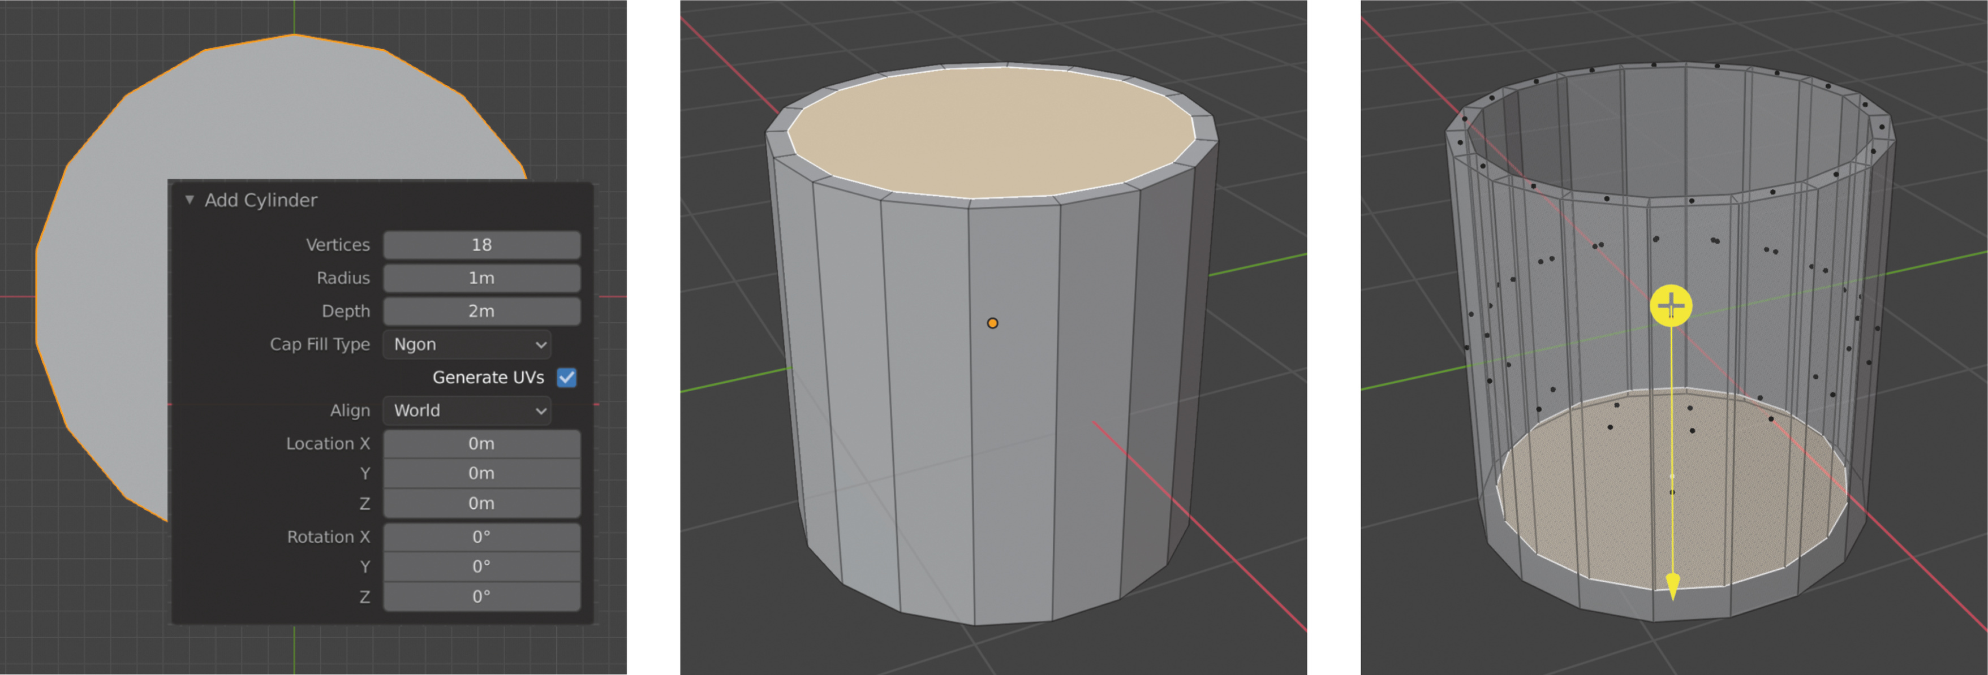Click the Rotation Y value field
This screenshot has height=675, width=1988.
click(x=481, y=566)
